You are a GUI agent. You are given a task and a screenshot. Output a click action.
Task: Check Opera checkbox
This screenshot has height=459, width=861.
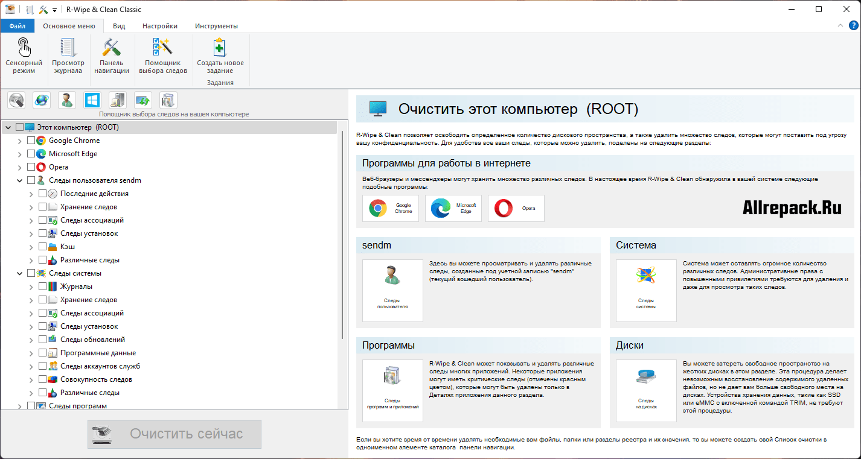click(x=31, y=167)
